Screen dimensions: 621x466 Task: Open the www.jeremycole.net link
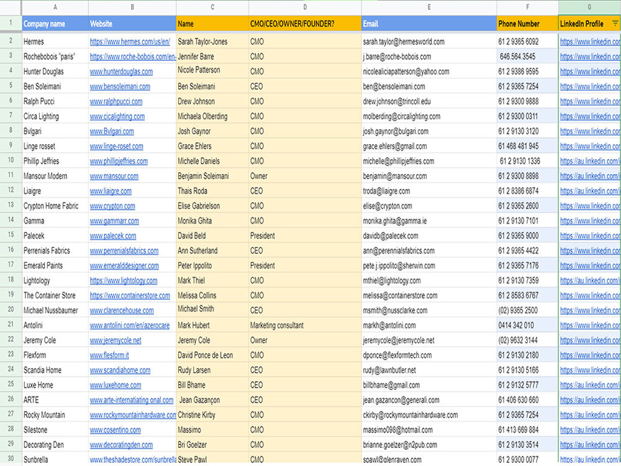pos(116,340)
